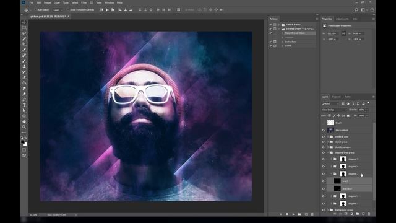Open the File menu

click(32, 2)
